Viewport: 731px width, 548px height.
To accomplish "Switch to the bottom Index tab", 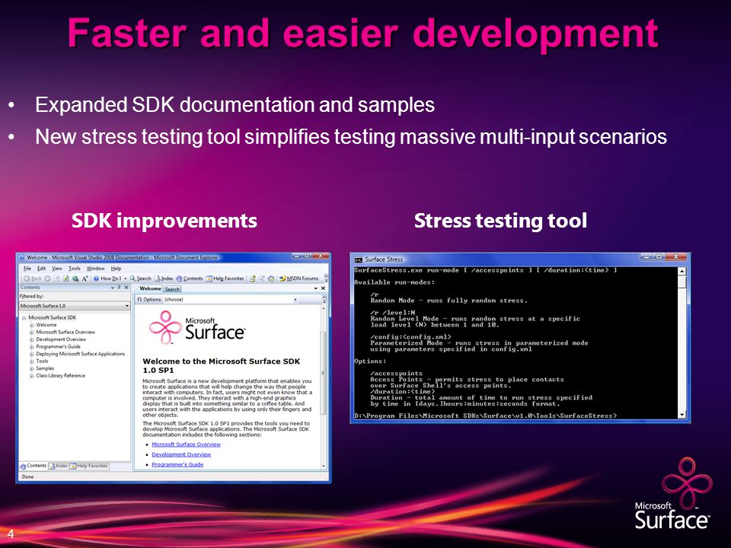I will (x=59, y=466).
